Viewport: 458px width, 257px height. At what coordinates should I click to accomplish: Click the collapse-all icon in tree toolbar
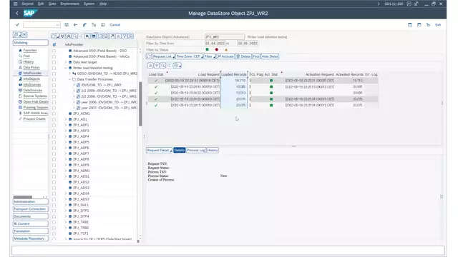(x=69, y=36)
